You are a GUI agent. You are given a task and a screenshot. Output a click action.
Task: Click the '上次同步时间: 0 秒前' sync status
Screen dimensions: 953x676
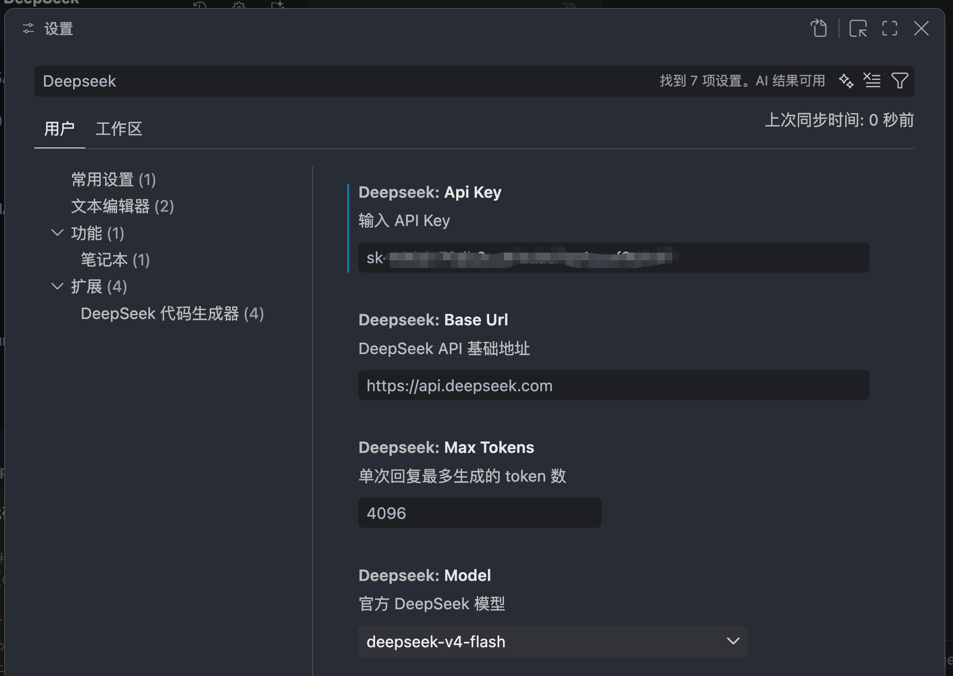pyautogui.click(x=839, y=120)
